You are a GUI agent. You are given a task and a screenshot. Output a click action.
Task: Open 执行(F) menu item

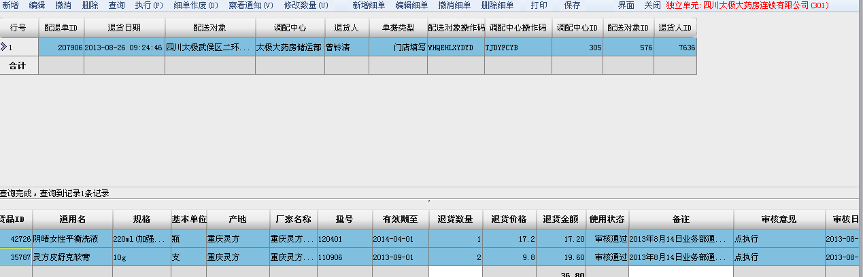pos(149,5)
